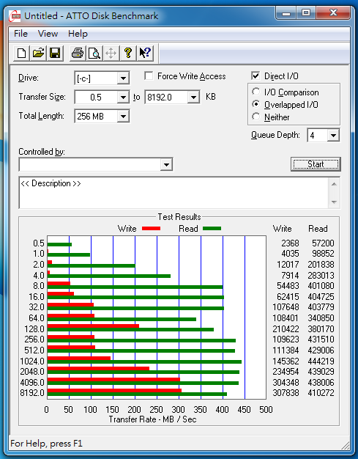Screen dimensions: 358x459
Task: Print results with the printer icon
Action: click(x=78, y=53)
